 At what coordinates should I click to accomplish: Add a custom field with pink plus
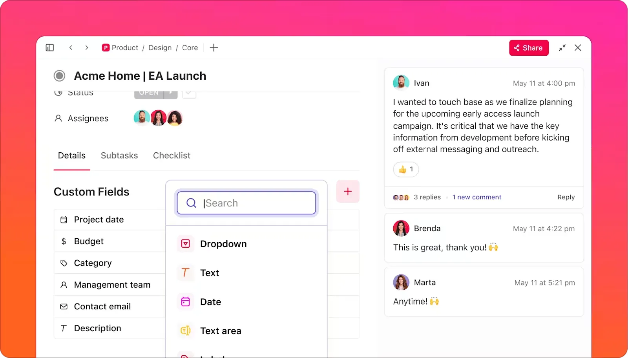tap(348, 191)
